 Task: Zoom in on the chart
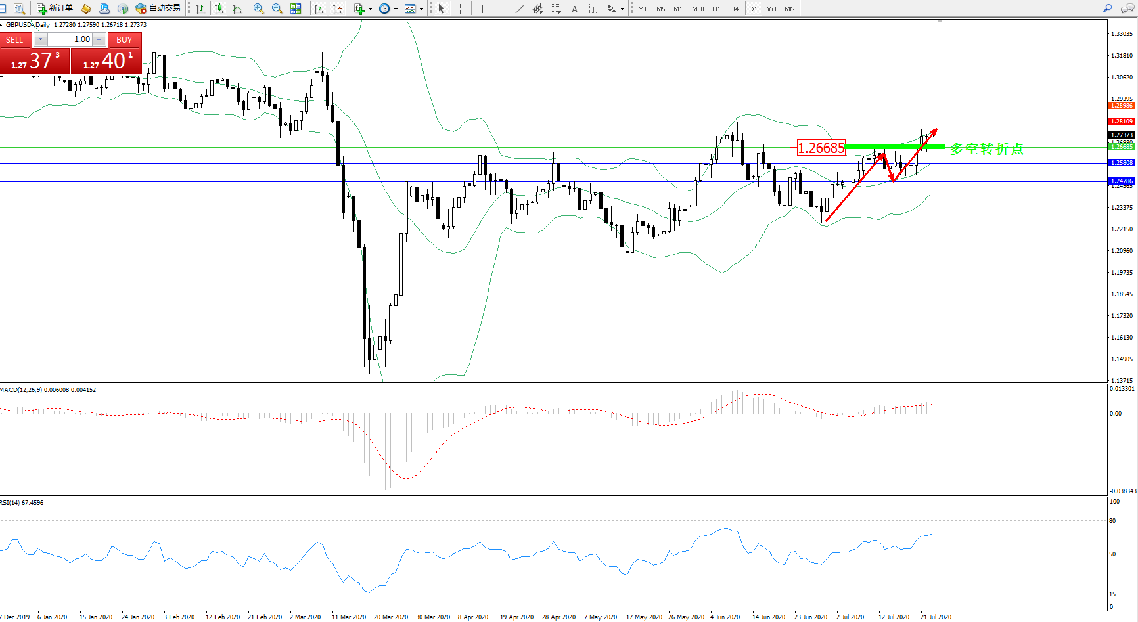259,9
